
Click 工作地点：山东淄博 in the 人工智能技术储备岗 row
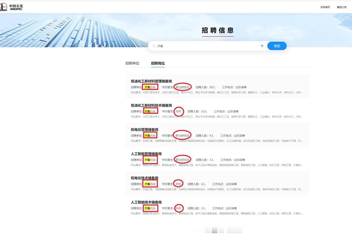click(x=224, y=208)
